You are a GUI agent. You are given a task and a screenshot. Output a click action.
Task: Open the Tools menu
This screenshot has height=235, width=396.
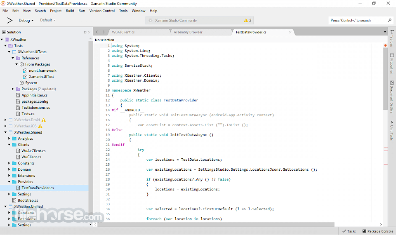[123, 11]
